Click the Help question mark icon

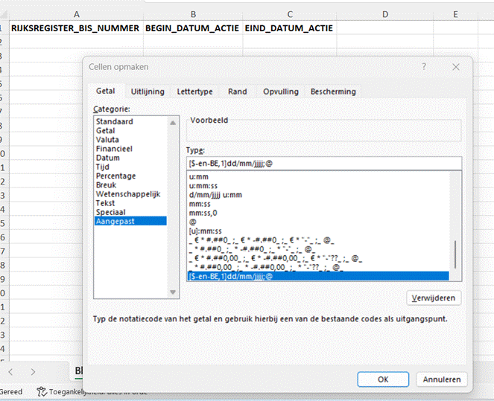424,67
